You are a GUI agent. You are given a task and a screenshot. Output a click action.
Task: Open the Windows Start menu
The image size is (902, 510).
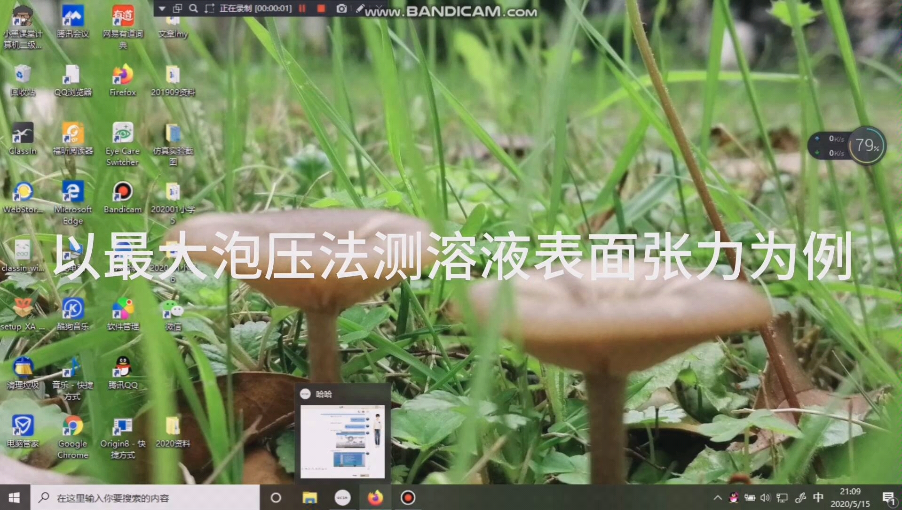point(14,497)
